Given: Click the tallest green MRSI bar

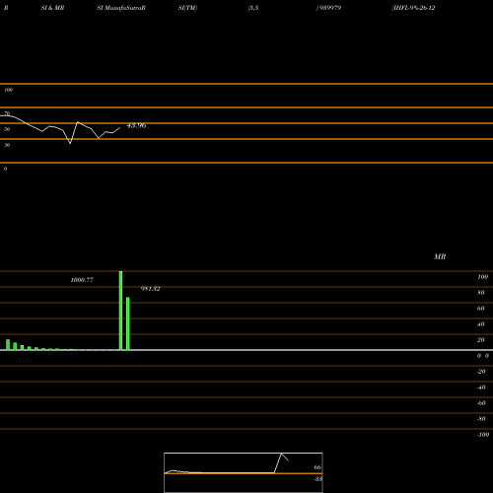Looking at the screenshot, I should click(120, 311).
